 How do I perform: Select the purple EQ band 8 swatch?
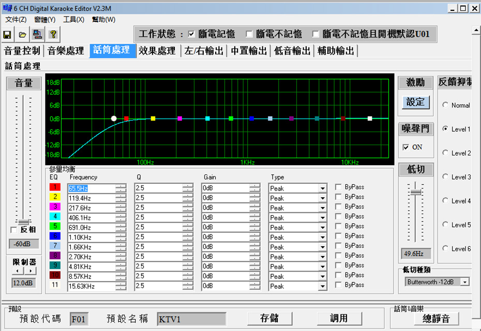click(x=55, y=256)
